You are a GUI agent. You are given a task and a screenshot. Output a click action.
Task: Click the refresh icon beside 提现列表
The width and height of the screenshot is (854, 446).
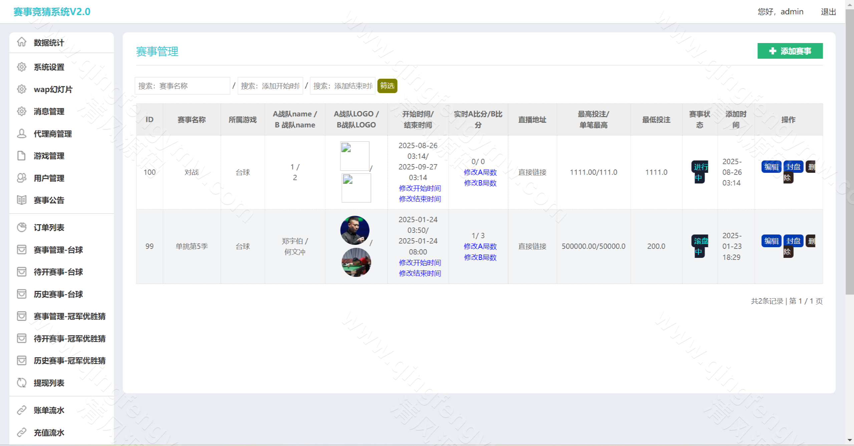click(x=22, y=383)
